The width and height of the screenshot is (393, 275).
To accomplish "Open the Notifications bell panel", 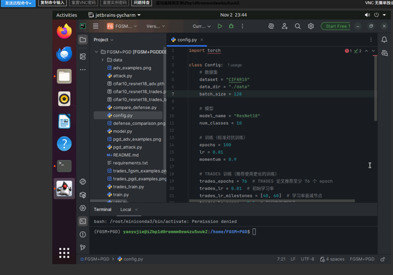I will (384, 40).
